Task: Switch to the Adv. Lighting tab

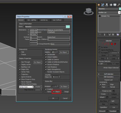Action: point(32,20)
